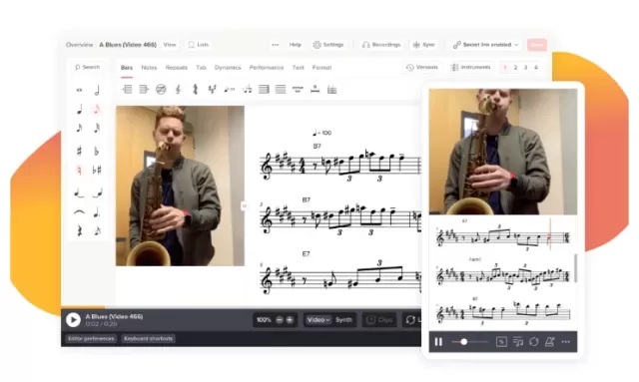Select the half note duration

click(97, 90)
